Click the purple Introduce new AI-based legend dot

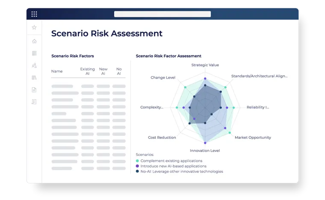(x=137, y=166)
